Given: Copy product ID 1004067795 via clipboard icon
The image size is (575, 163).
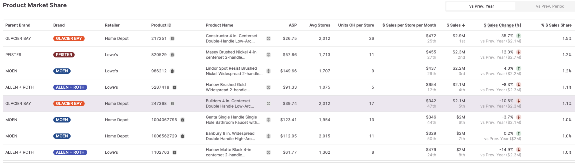Looking at the screenshot, I should (x=183, y=120).
